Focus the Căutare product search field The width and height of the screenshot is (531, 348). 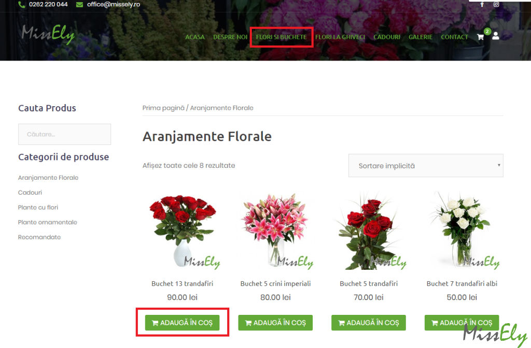[x=64, y=134]
